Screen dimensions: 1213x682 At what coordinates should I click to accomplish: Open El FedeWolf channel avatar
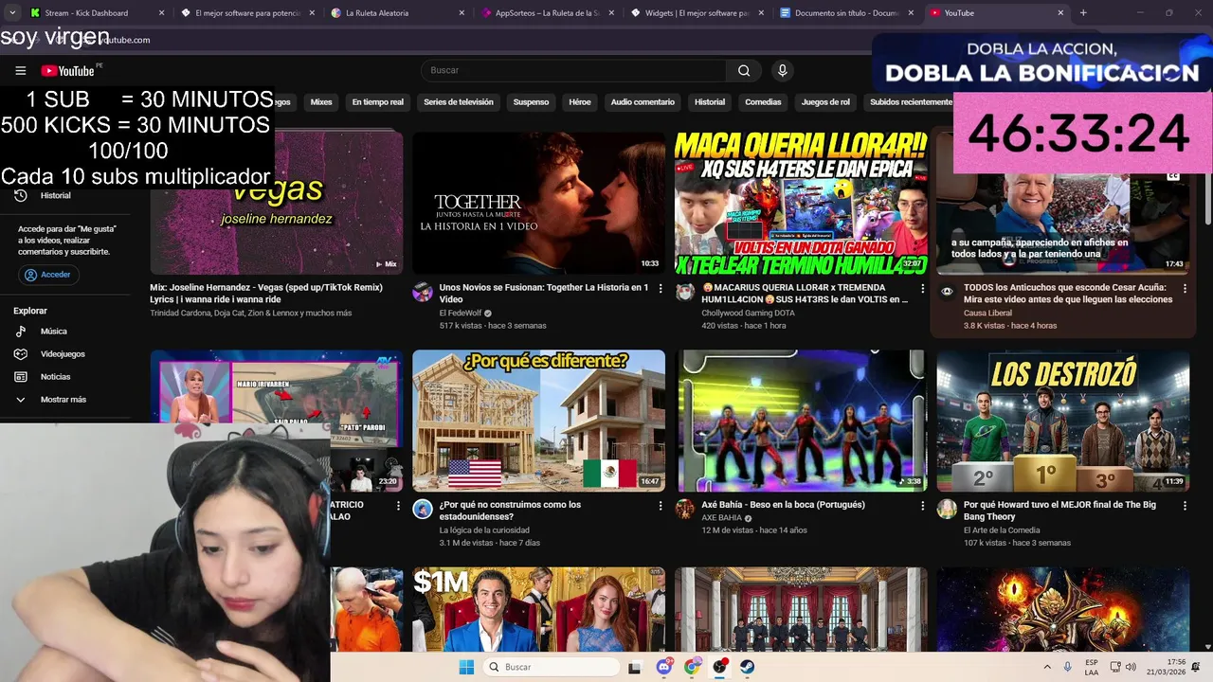coord(423,292)
